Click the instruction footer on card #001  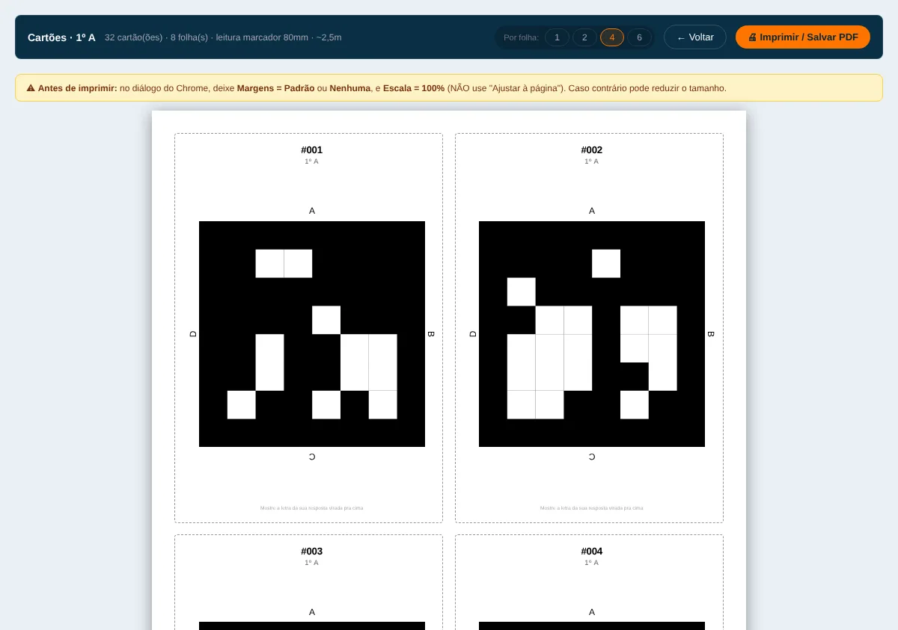[x=312, y=508]
